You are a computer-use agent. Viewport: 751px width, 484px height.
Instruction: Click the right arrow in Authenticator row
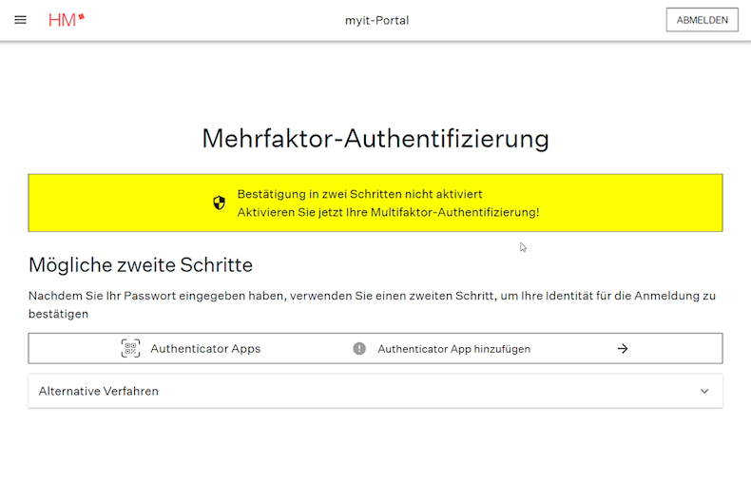point(623,348)
